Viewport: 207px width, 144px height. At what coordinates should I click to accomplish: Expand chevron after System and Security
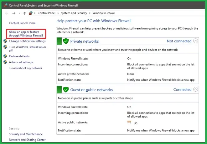tap(90, 13)
